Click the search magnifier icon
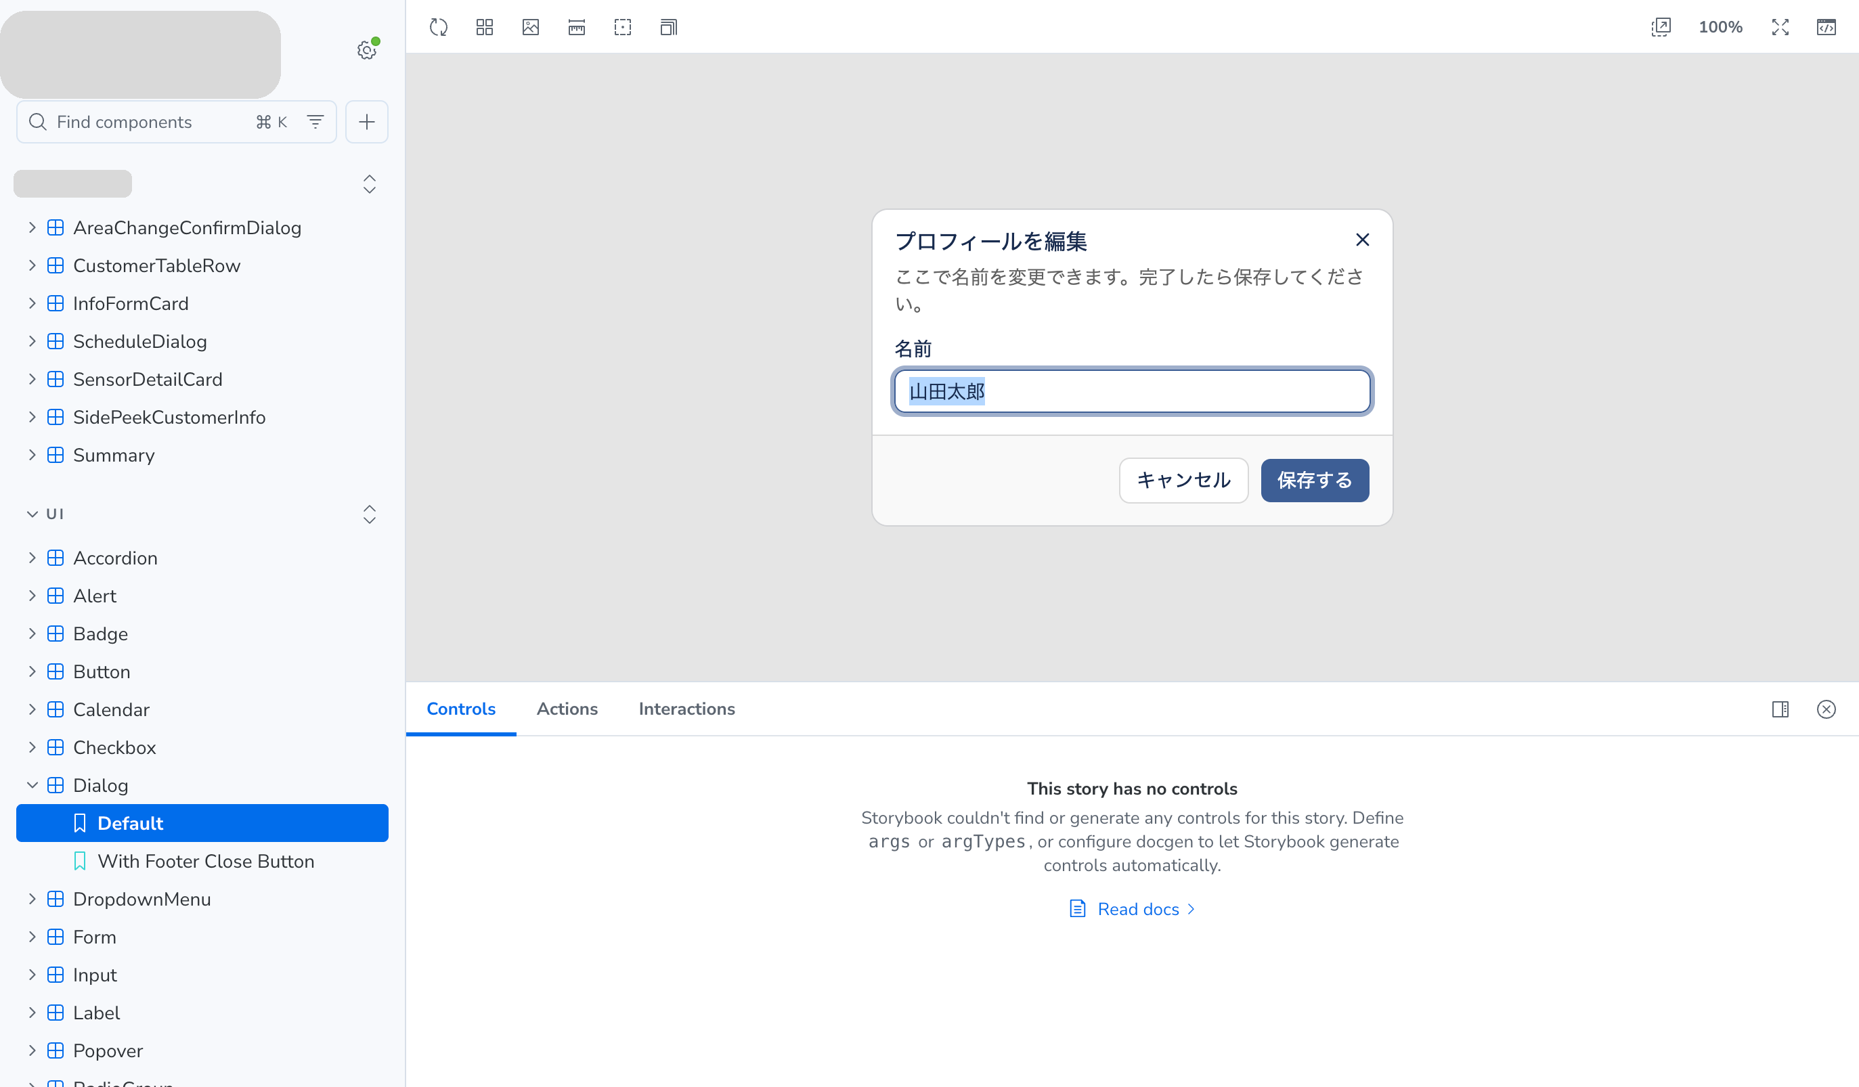Screen dimensions: 1859x1087 tap(38, 122)
